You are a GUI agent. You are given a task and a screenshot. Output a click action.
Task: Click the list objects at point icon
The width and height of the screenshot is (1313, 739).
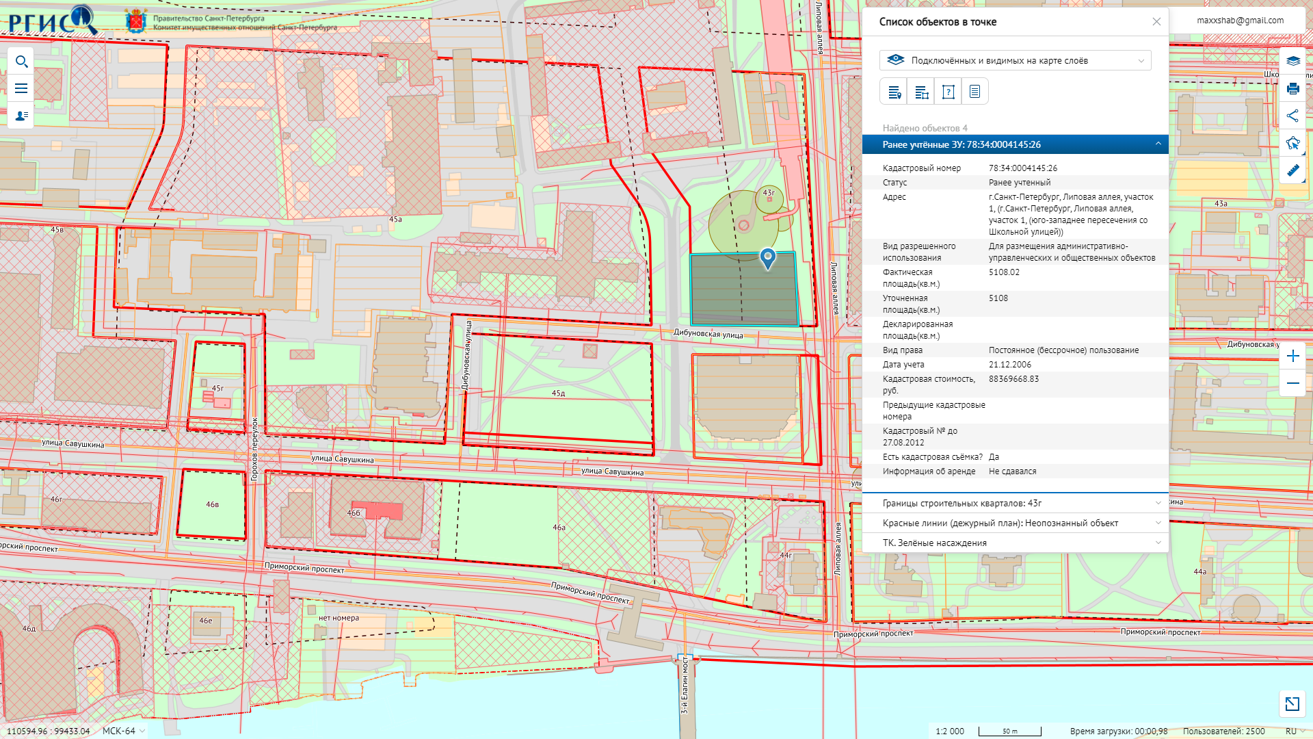point(894,92)
